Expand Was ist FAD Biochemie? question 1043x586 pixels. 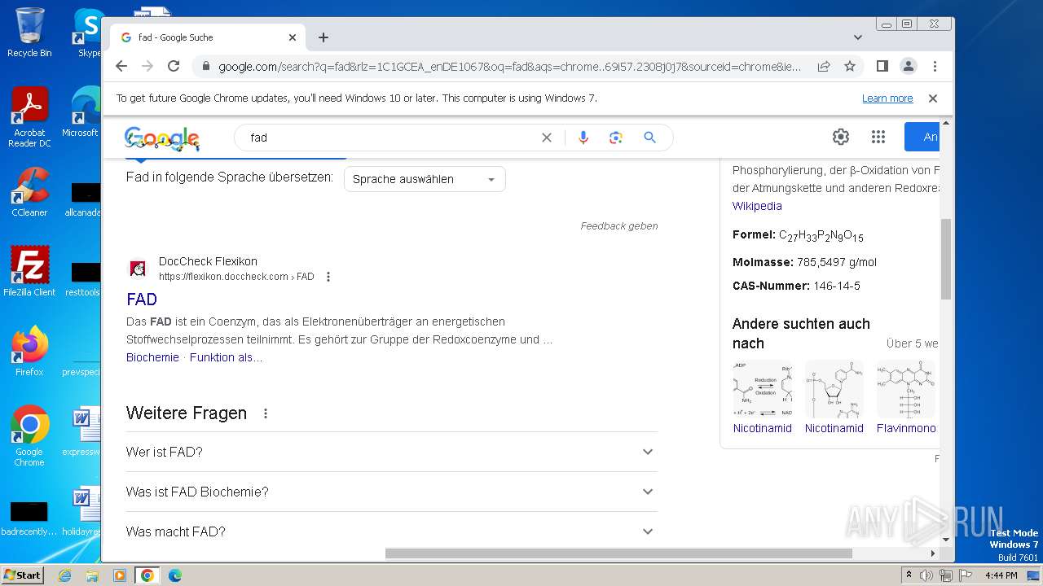tap(392, 492)
